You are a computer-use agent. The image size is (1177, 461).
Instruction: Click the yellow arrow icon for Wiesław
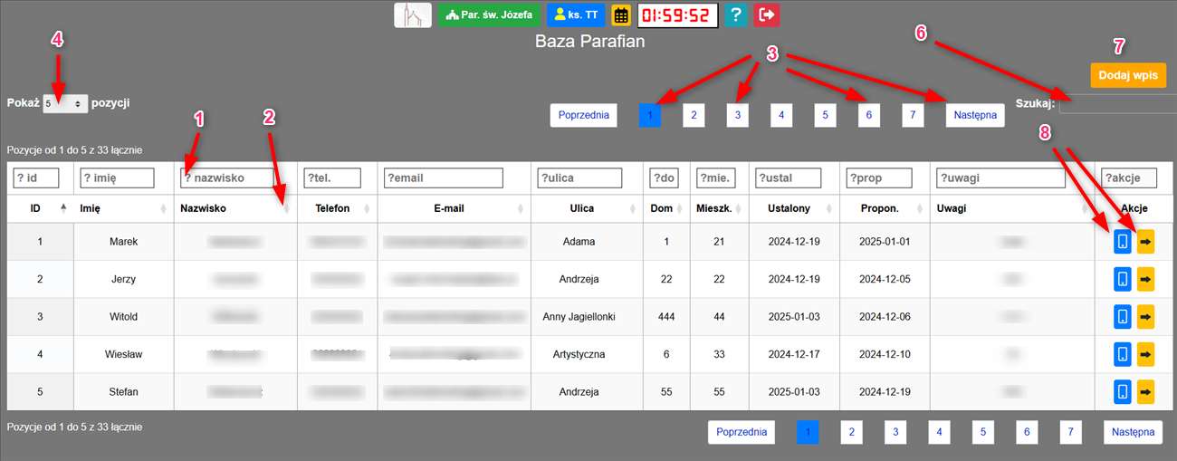pos(1145,354)
